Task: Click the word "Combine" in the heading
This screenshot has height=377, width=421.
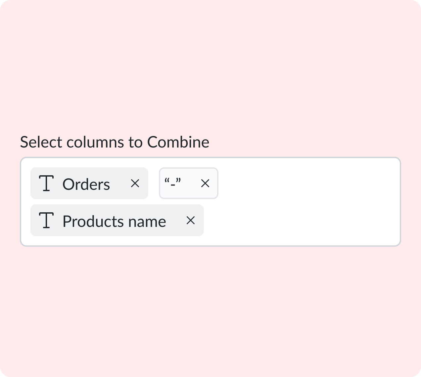Action: [178, 142]
